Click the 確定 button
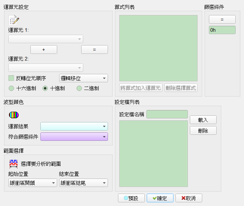The height and width of the screenshot is (206, 244). 160,198
